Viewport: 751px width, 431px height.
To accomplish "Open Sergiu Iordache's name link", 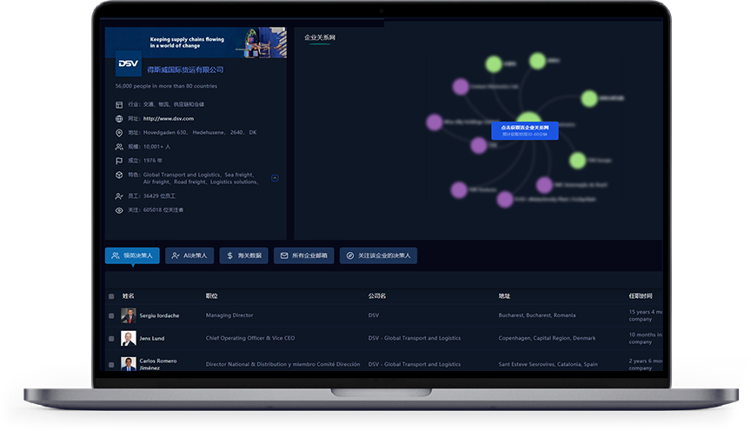I will click(159, 316).
